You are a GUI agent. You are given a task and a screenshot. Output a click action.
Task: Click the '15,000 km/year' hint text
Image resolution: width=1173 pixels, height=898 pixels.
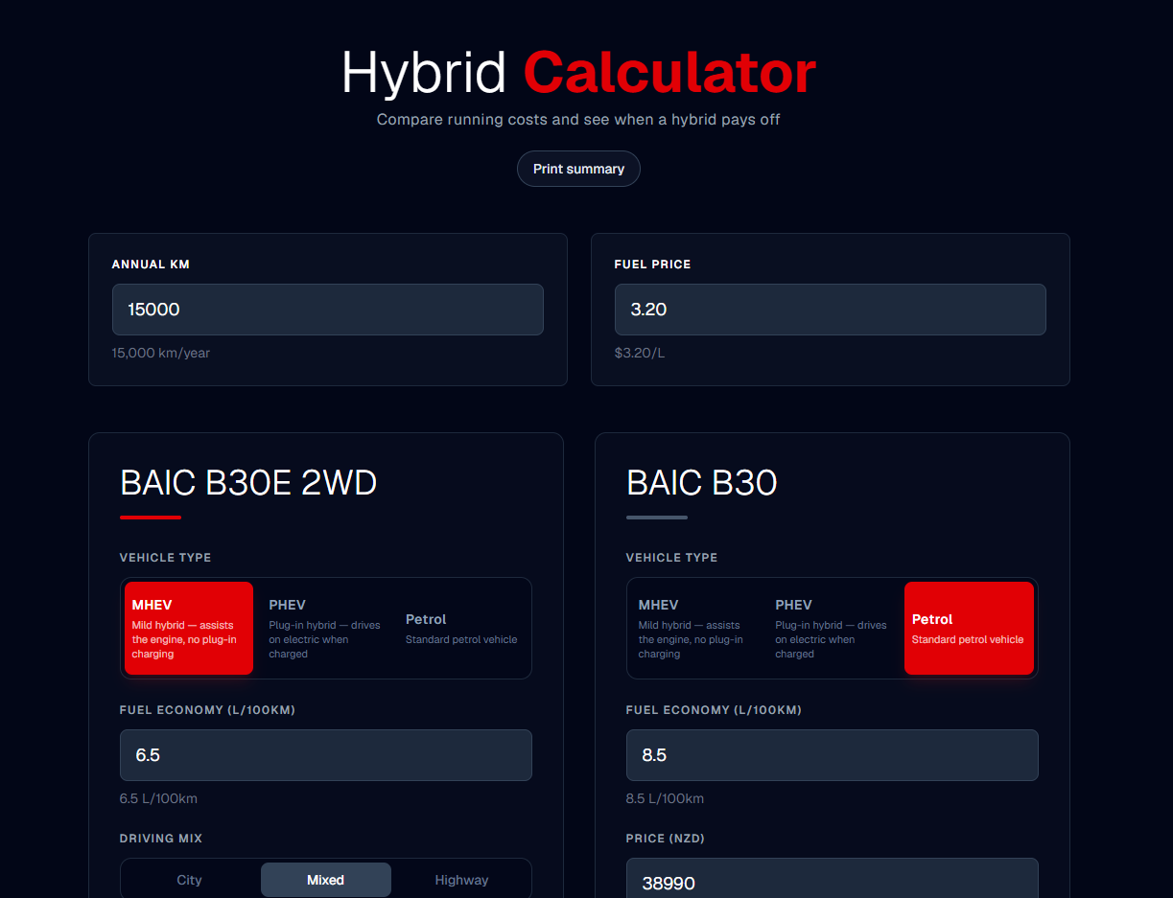click(161, 353)
